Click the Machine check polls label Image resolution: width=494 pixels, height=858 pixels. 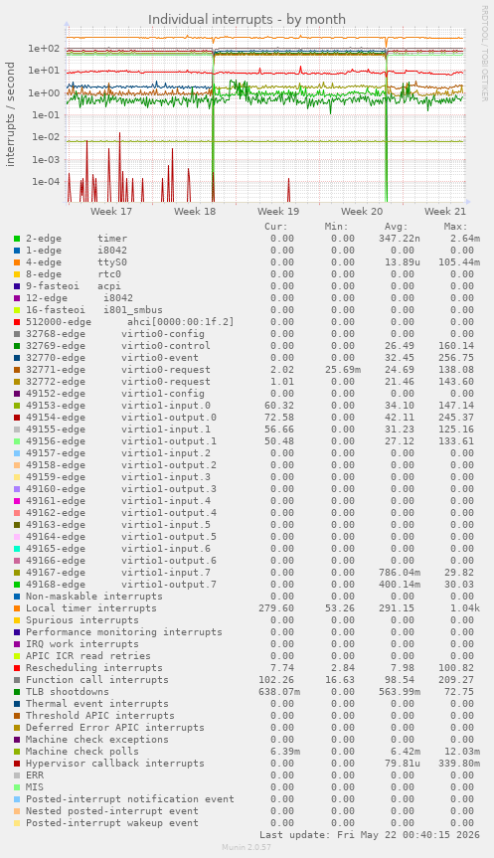(x=82, y=752)
